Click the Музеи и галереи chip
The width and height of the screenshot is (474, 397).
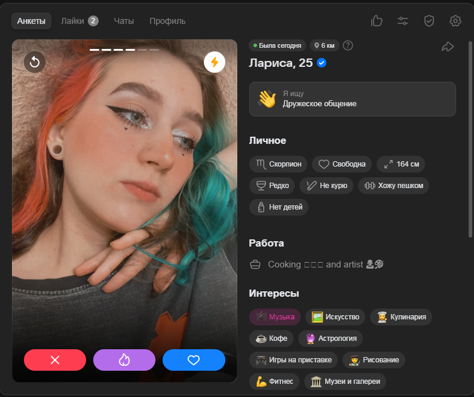[345, 381]
